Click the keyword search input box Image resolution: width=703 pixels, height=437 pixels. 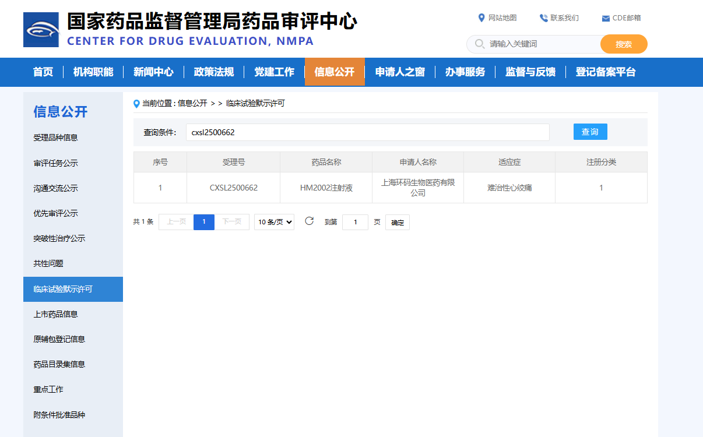click(x=542, y=44)
